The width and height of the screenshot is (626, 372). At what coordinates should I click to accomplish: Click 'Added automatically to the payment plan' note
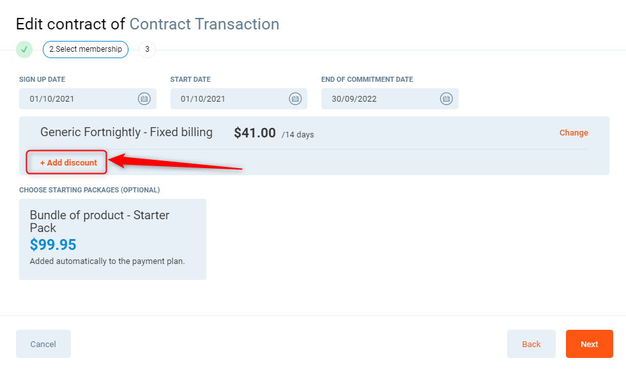click(x=107, y=261)
